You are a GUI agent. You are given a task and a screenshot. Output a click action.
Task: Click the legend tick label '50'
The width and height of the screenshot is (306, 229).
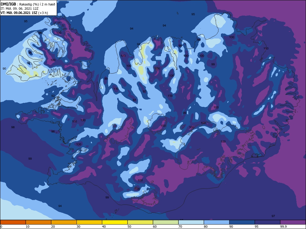[129, 227]
